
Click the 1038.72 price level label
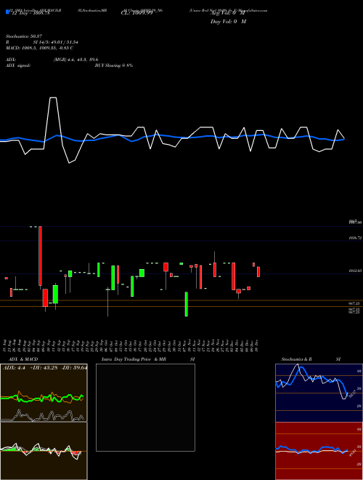click(355, 238)
